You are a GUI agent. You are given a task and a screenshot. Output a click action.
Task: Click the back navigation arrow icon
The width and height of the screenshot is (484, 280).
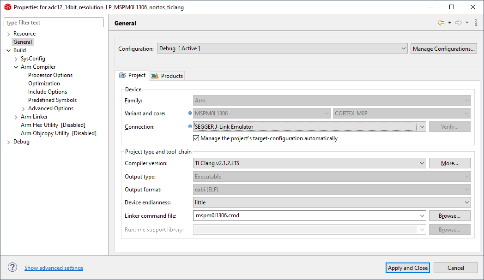441,23
